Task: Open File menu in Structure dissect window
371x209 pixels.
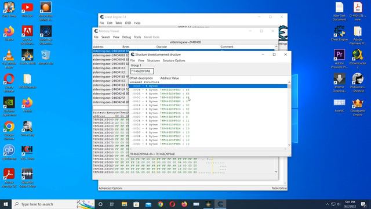Action: [x=133, y=60]
